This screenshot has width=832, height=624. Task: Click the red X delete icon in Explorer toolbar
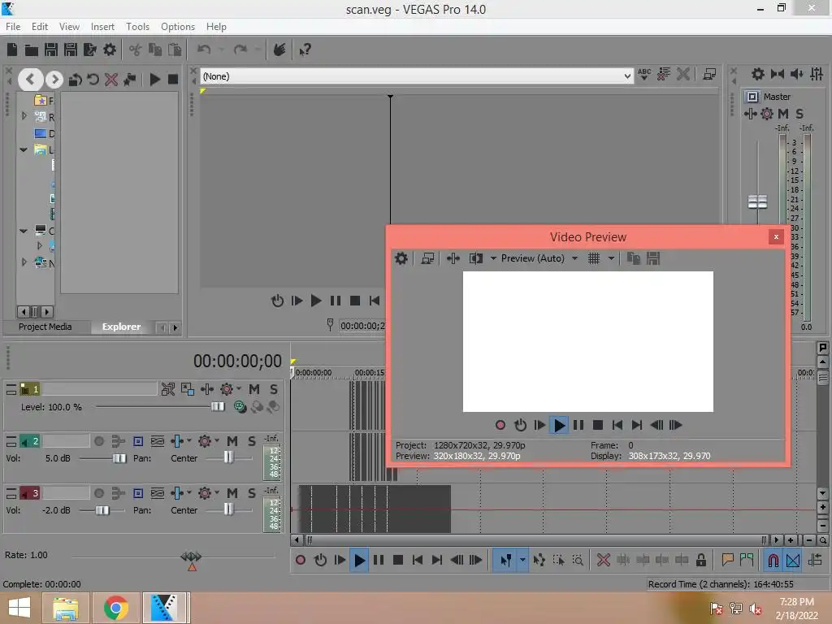tap(110, 80)
